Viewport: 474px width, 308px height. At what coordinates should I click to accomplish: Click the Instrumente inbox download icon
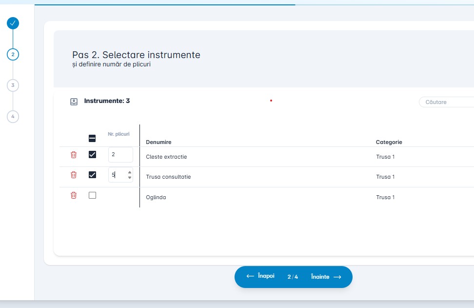coord(74,102)
